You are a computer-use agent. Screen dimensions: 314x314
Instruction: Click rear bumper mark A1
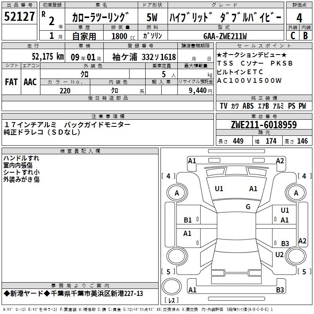click(192, 290)
